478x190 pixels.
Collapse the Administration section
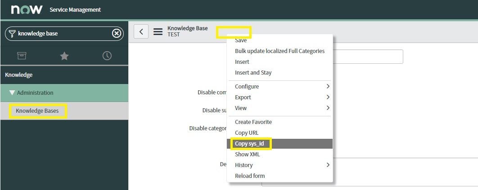[x=12, y=93]
